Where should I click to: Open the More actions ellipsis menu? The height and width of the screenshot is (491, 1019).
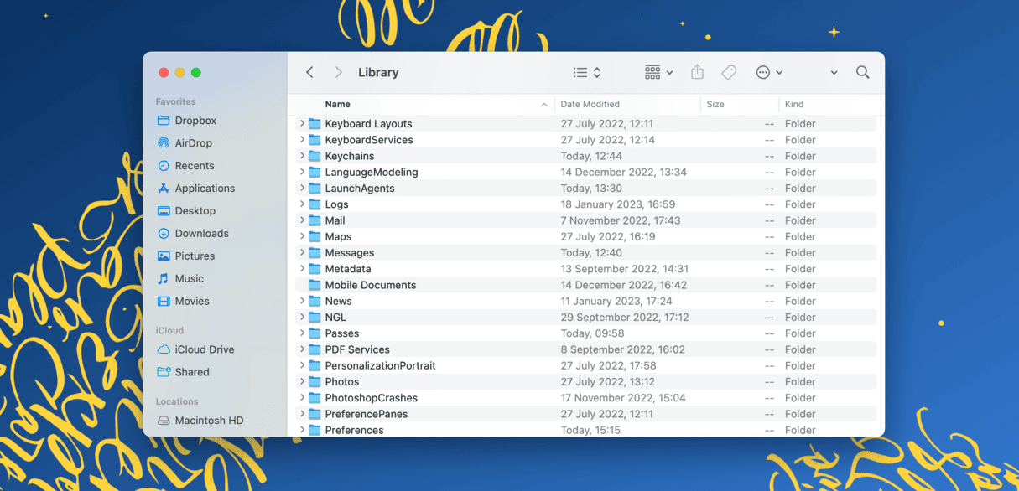click(769, 73)
